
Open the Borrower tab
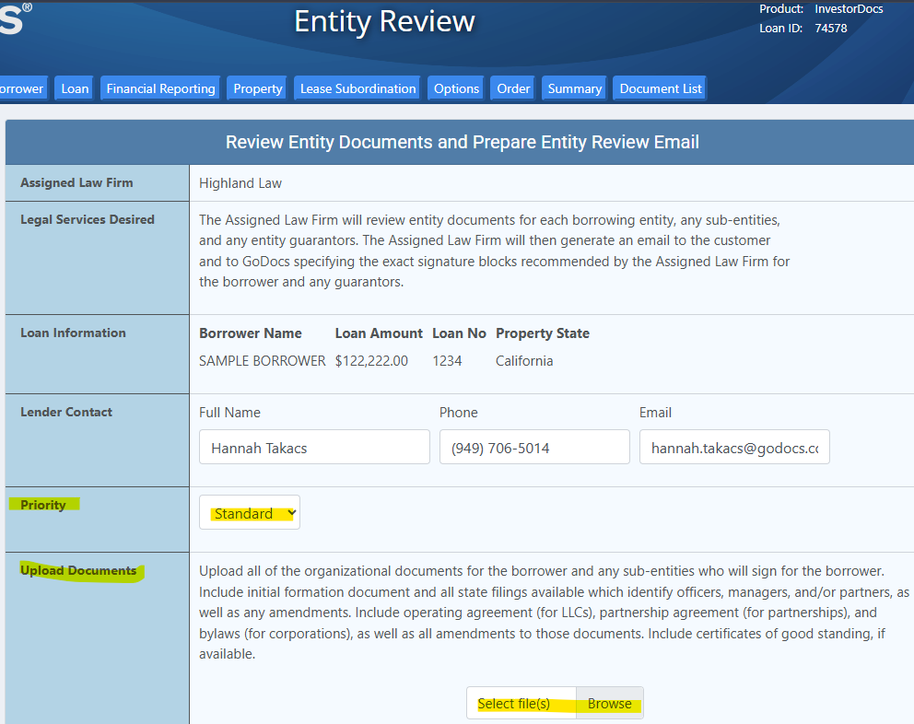pyautogui.click(x=22, y=88)
